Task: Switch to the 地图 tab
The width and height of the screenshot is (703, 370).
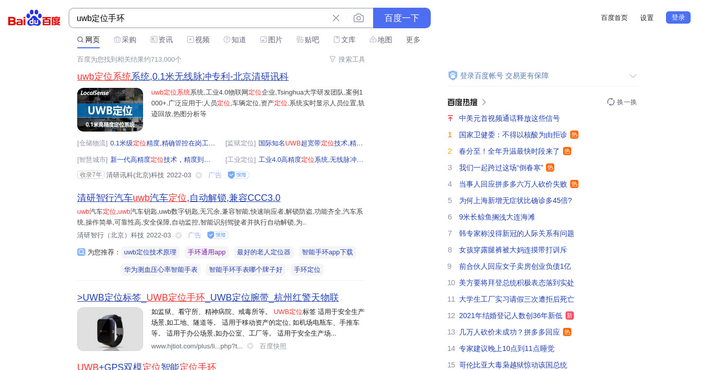Action: tap(381, 40)
